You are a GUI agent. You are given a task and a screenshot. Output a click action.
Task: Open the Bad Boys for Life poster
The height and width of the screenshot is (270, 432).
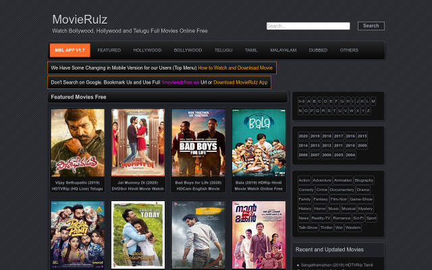coord(198,142)
